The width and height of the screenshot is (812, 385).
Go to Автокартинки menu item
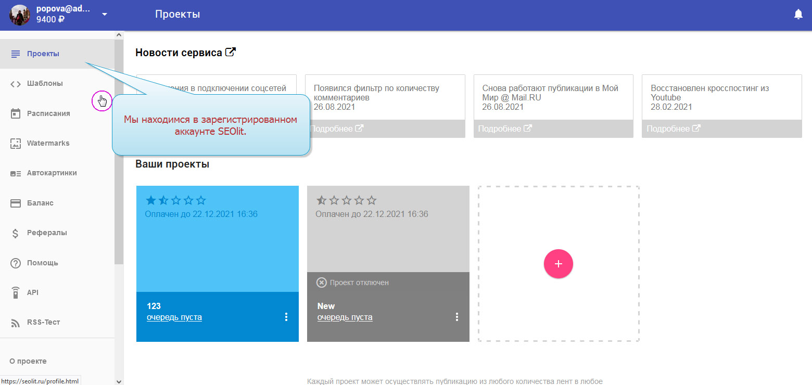point(52,173)
